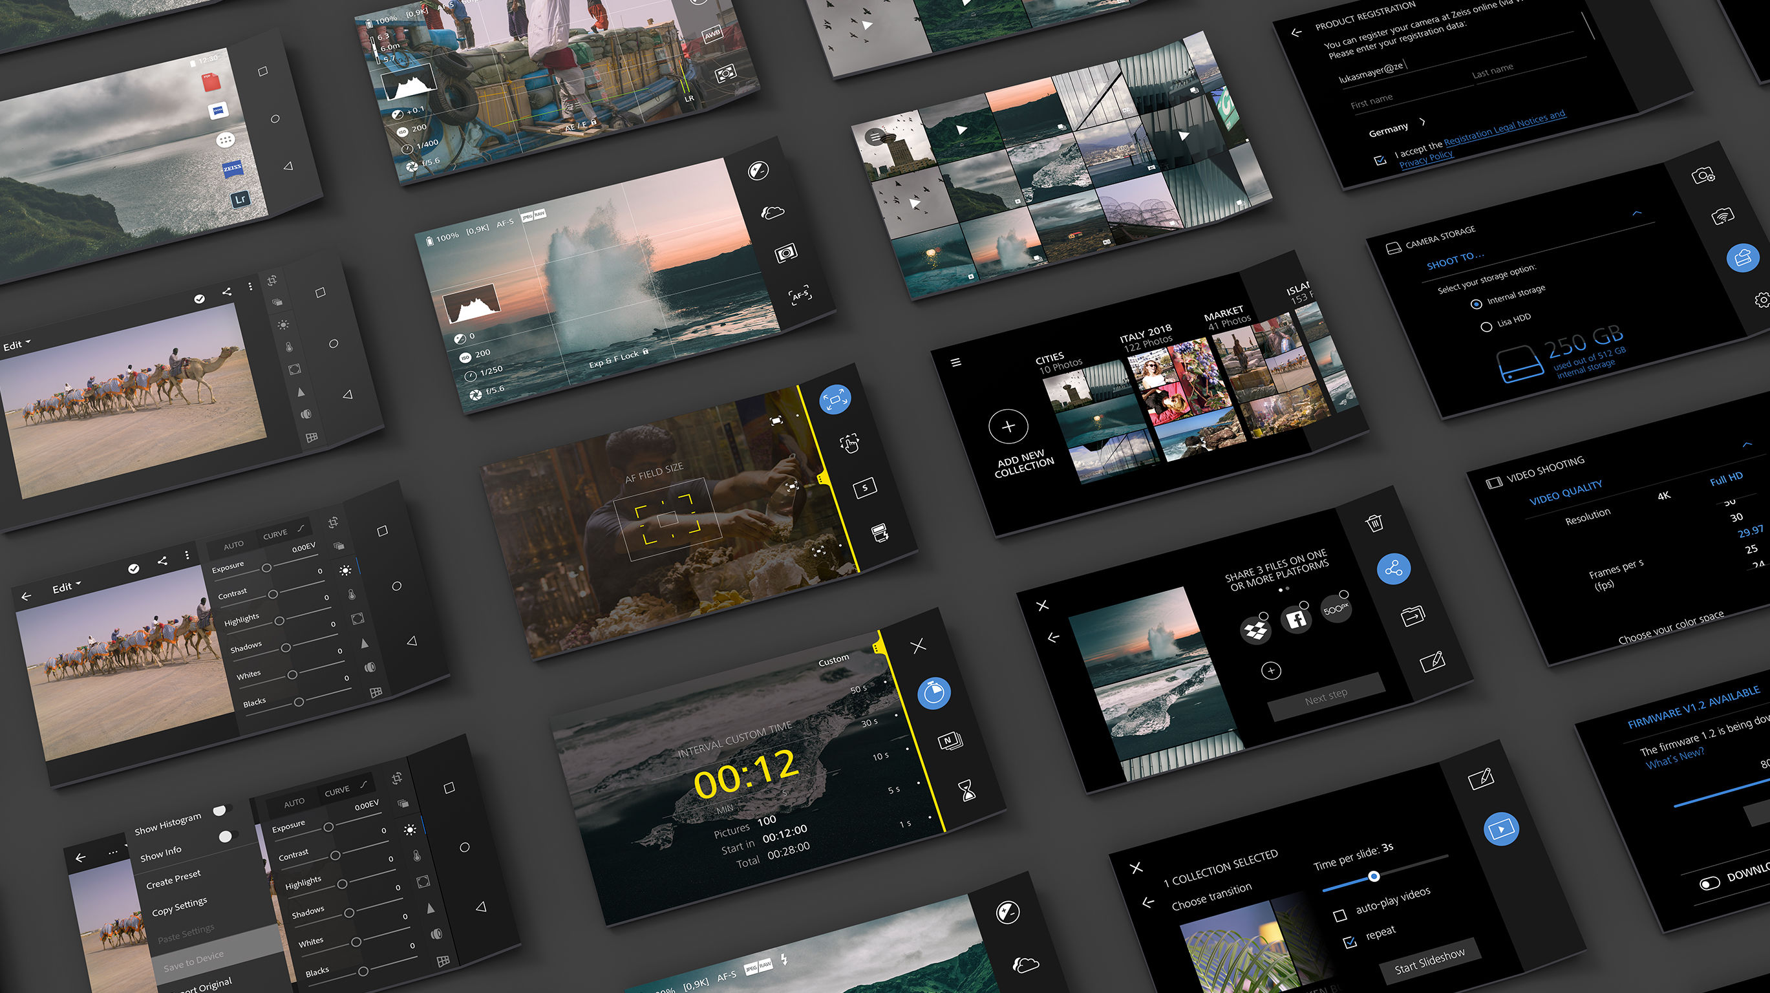The image size is (1770, 993).
Task: Tap the AF-S icon in the wave viewfinder sidebar
Action: coord(800,295)
